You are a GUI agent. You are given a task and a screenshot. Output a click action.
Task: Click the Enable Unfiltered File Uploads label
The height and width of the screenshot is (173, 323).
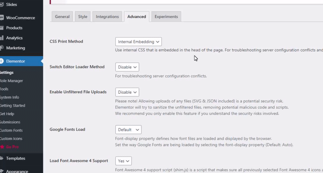(x=78, y=92)
